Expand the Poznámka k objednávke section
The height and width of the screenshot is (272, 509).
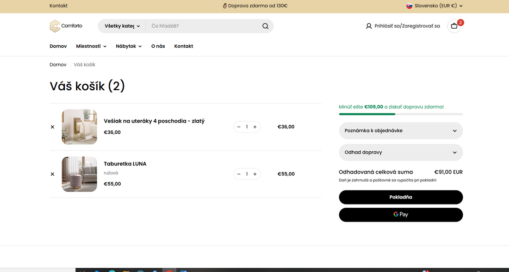pos(401,130)
